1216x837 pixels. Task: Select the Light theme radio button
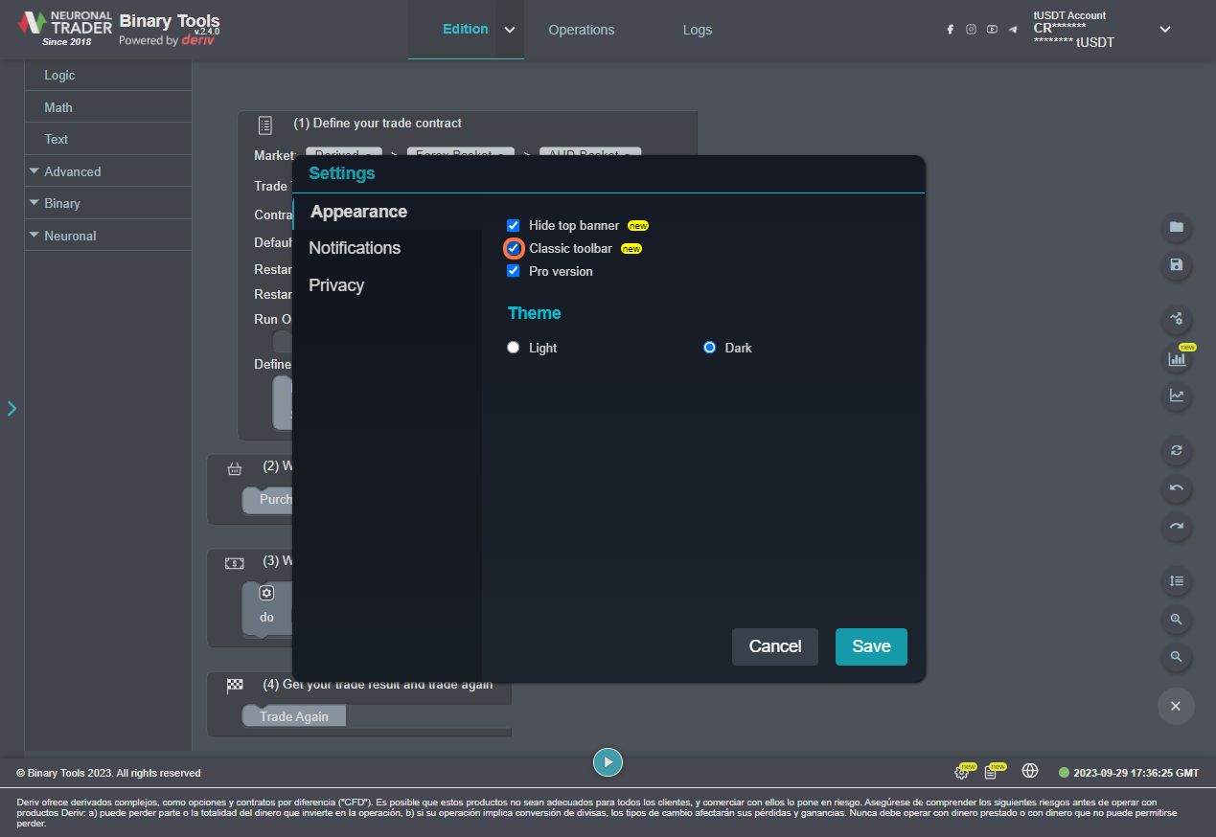tap(513, 347)
